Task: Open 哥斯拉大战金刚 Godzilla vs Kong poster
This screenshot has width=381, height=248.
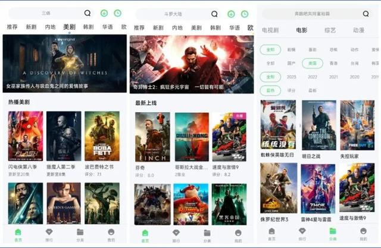Action: pyautogui.click(x=192, y=137)
